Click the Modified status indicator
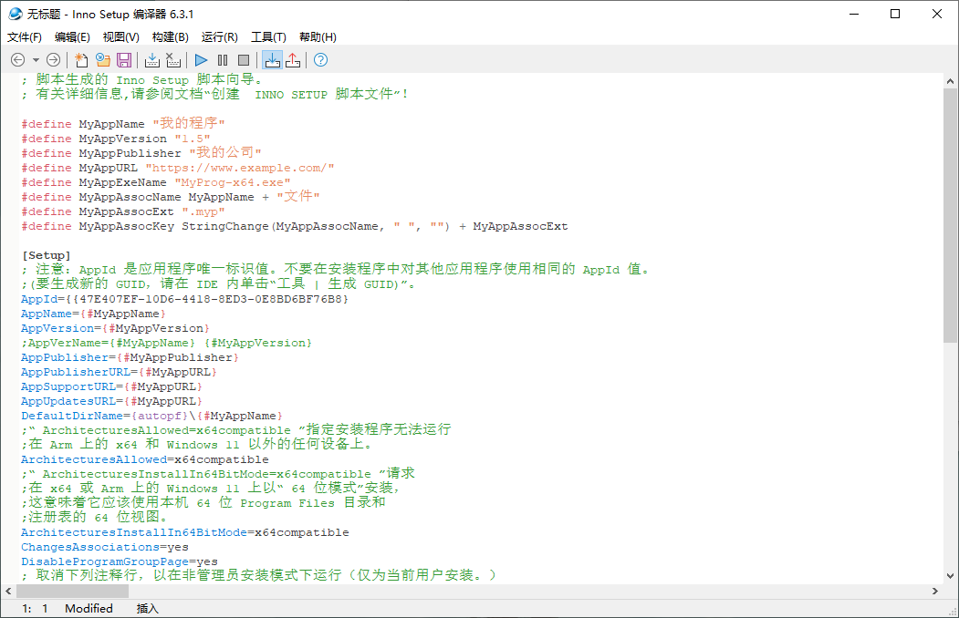The height and width of the screenshot is (618, 959). (x=89, y=608)
